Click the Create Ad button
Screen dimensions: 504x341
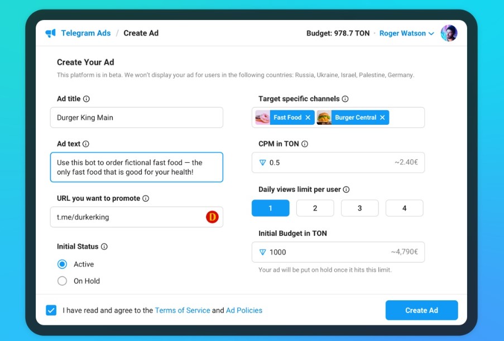[x=421, y=310]
